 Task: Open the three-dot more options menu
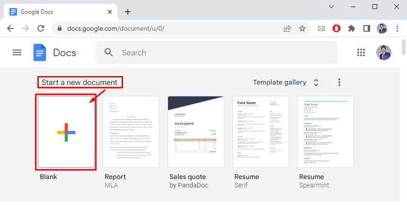coord(339,82)
